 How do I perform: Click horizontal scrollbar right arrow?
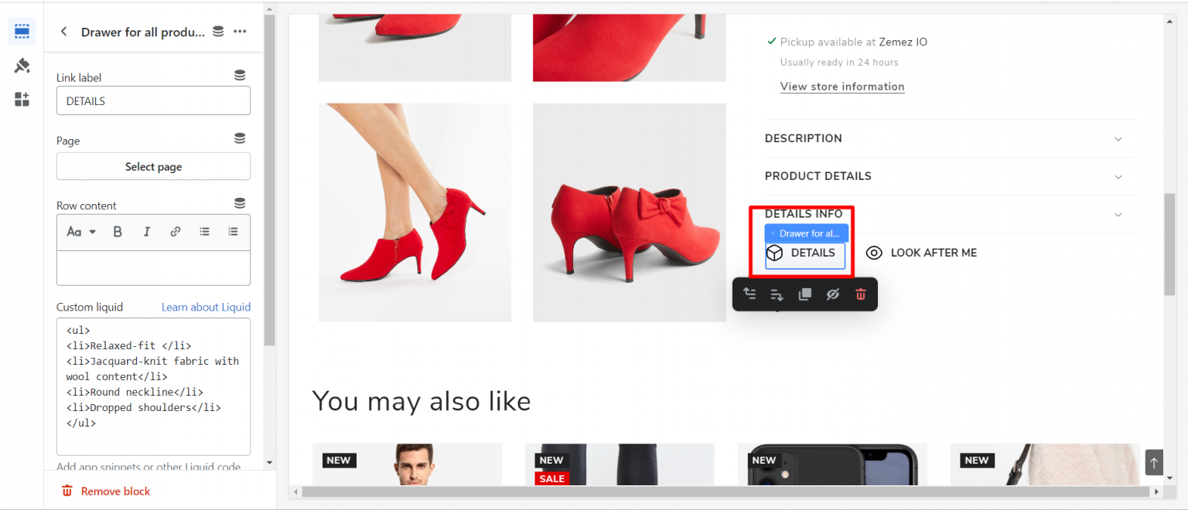pyautogui.click(x=1157, y=491)
